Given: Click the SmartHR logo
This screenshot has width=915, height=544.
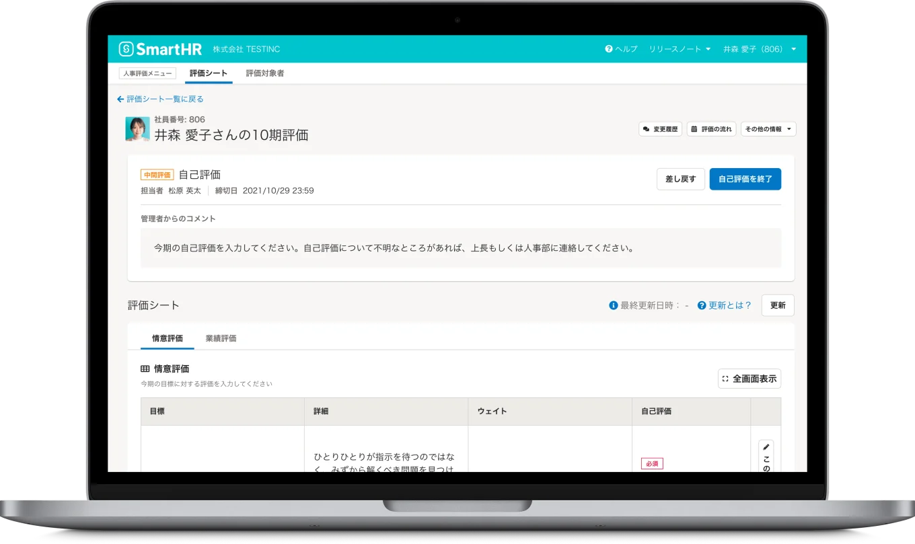Looking at the screenshot, I should [x=160, y=49].
